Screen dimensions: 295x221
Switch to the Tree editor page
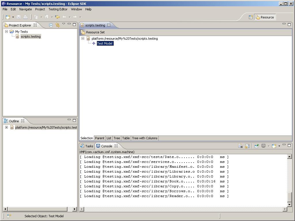click(x=117, y=138)
